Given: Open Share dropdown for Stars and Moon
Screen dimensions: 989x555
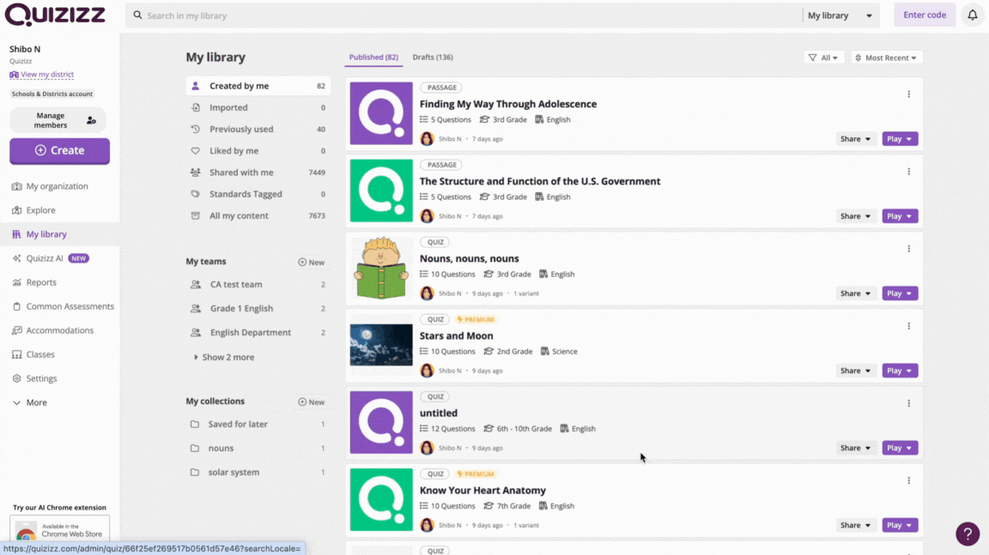Looking at the screenshot, I should [x=855, y=371].
